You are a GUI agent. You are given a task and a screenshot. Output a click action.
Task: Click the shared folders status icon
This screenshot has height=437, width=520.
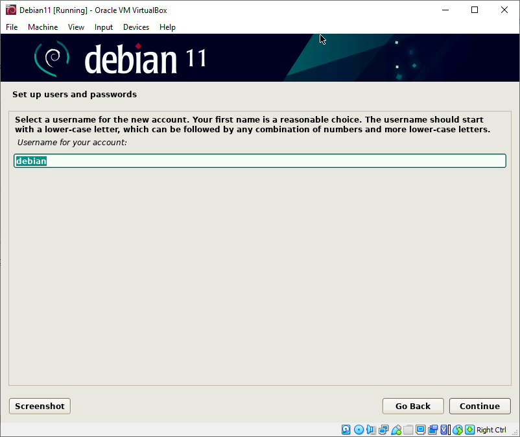[x=408, y=430]
